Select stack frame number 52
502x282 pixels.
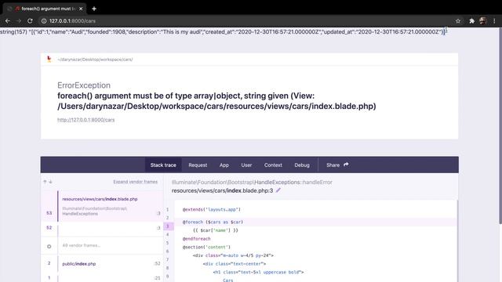[x=102, y=228]
